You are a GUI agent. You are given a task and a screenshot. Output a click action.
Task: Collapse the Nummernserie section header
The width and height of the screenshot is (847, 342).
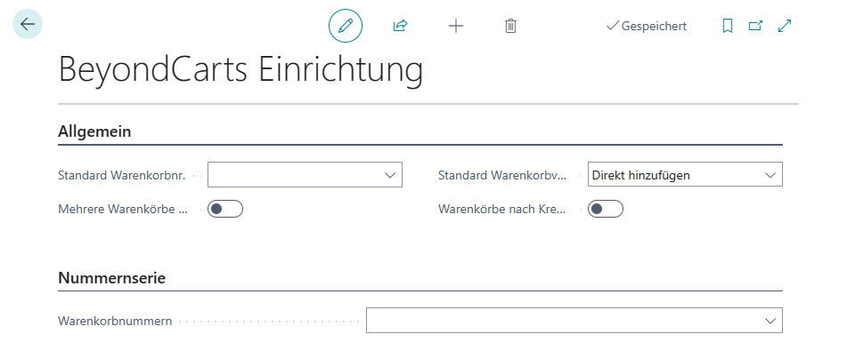tap(112, 278)
